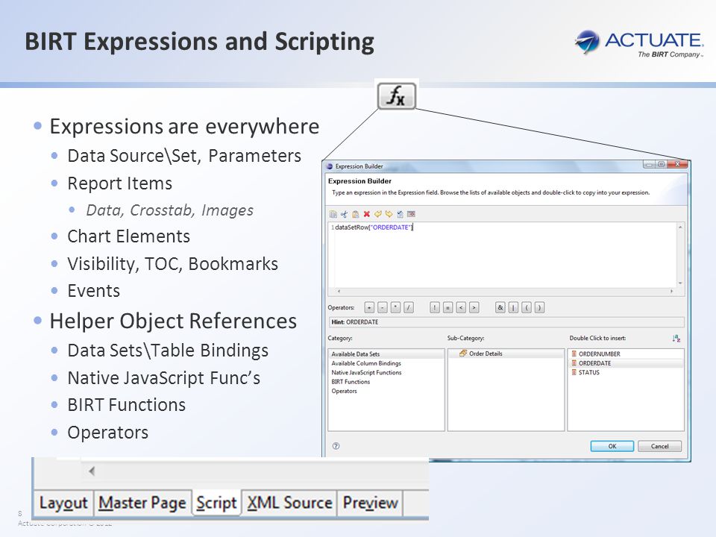Click the help question mark icon
This screenshot has width=716, height=537.
pos(336,446)
